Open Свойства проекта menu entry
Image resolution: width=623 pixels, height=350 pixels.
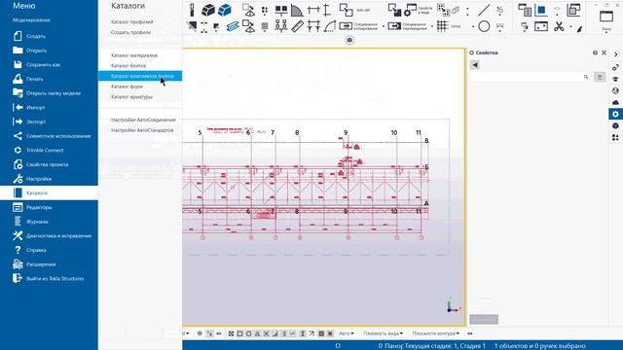49,164
